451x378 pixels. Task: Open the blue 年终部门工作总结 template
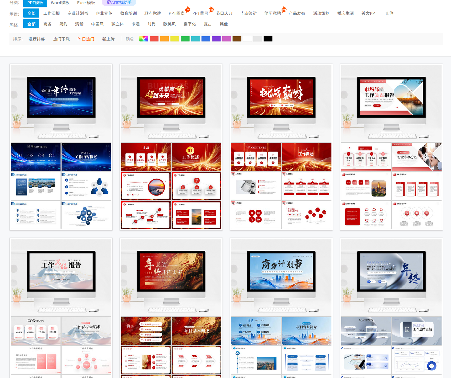(61, 147)
